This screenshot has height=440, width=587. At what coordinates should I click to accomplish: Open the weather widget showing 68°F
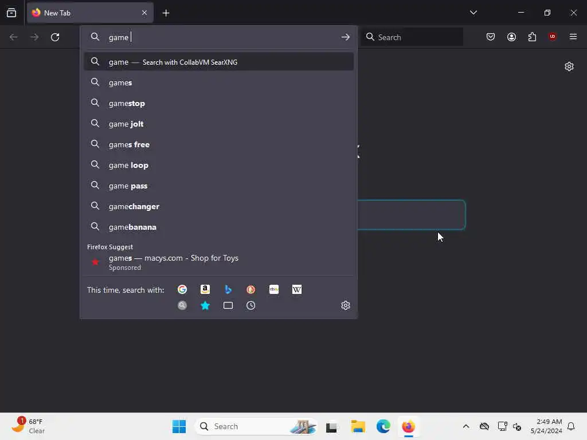point(28,426)
